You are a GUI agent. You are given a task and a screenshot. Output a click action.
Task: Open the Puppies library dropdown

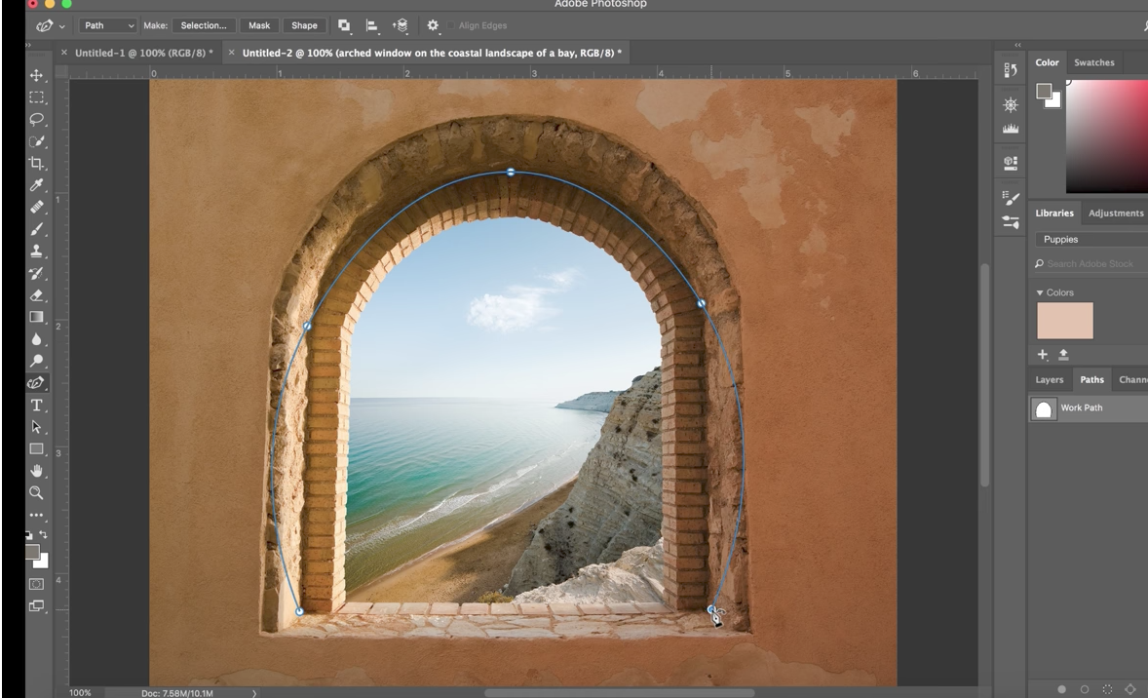point(1091,240)
